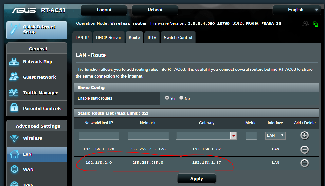This screenshot has height=186, width=325.
Task: Click the Static Route List header
Action: point(197,113)
